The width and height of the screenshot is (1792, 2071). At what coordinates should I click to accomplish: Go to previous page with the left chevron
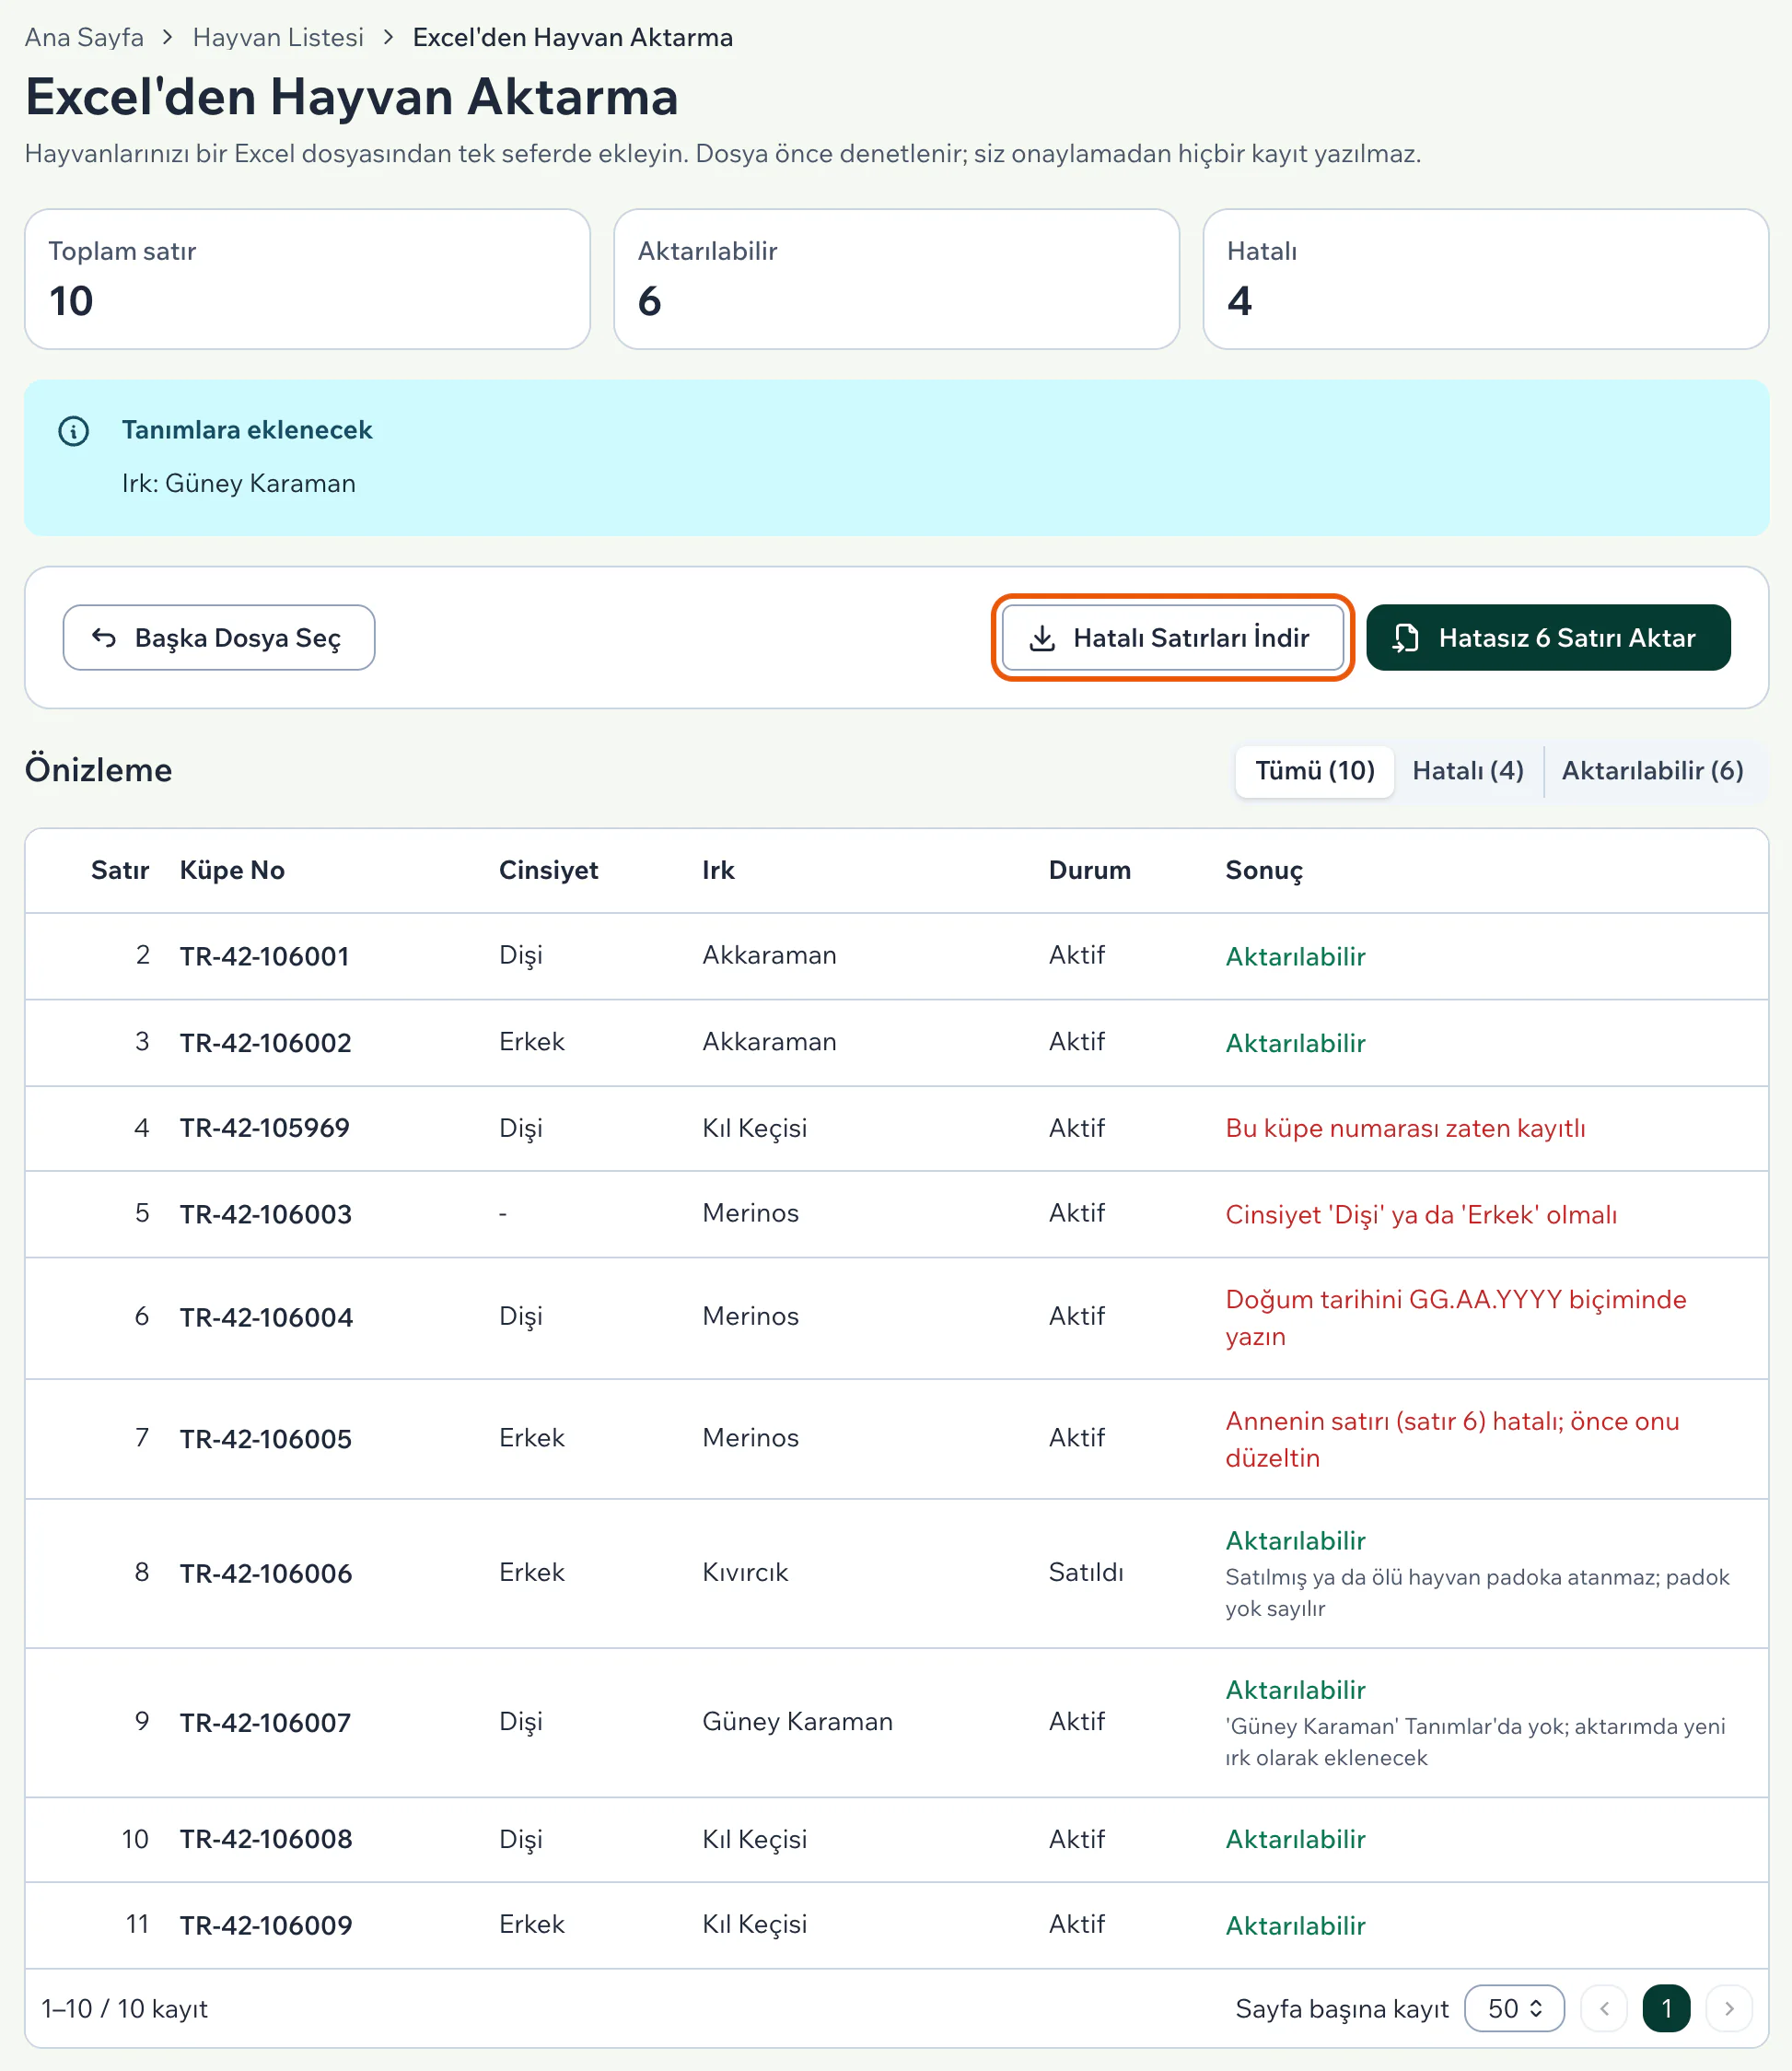(1604, 2008)
